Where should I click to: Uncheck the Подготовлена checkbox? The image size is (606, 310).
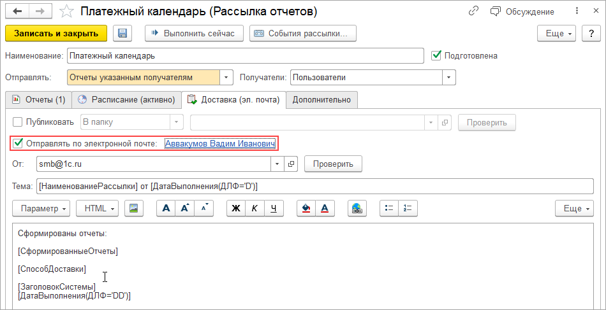click(436, 55)
